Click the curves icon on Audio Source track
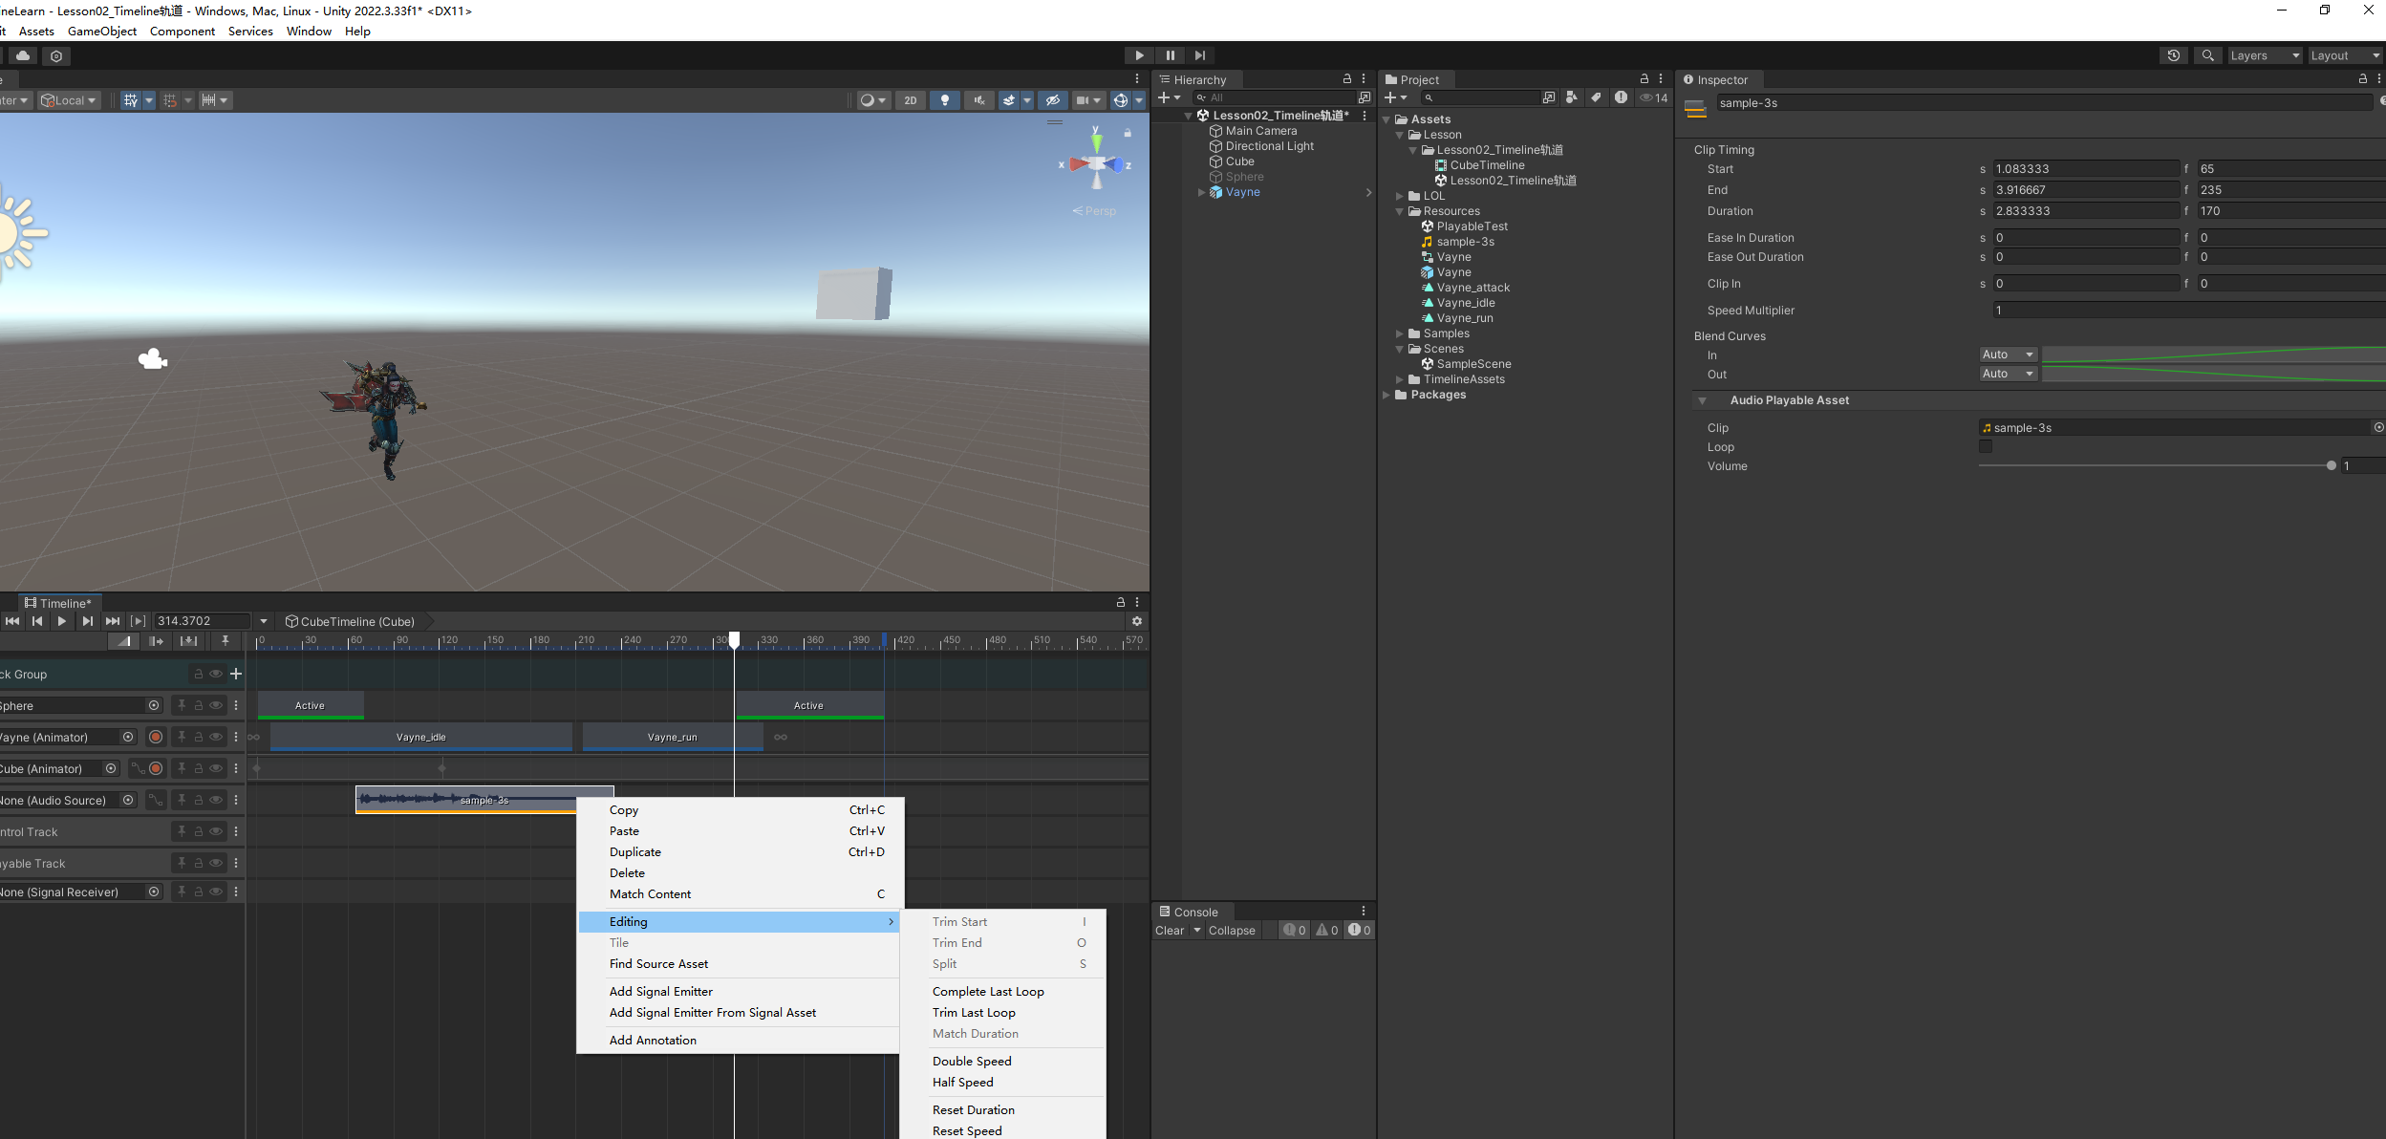The height and width of the screenshot is (1139, 2386). click(x=156, y=800)
